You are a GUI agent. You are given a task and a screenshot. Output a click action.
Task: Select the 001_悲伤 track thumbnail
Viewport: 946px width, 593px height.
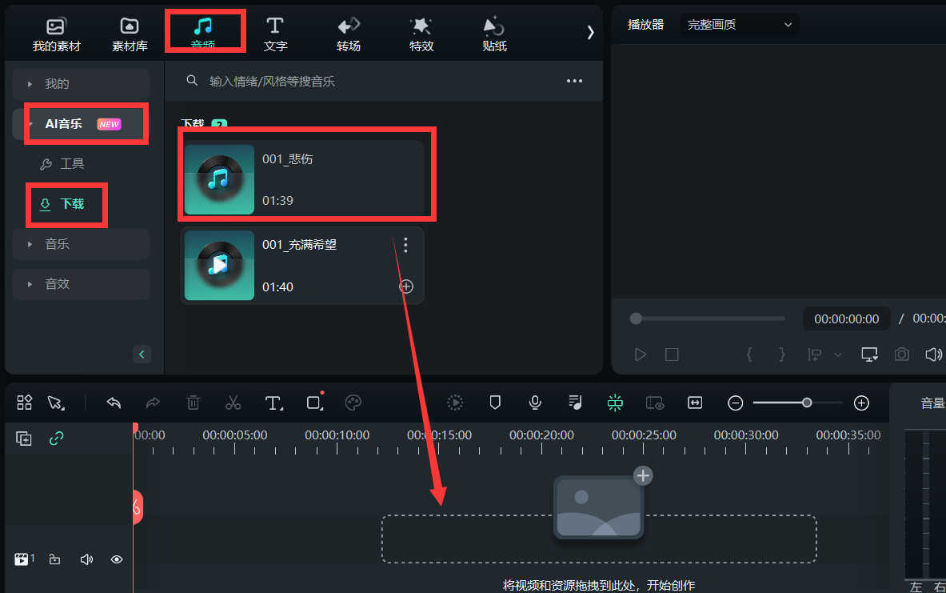point(219,179)
